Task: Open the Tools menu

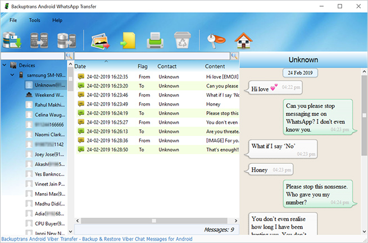Action: 34,20
